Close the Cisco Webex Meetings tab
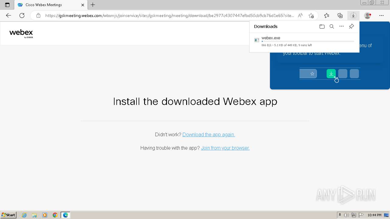The width and height of the screenshot is (390, 219). tap(83, 5)
